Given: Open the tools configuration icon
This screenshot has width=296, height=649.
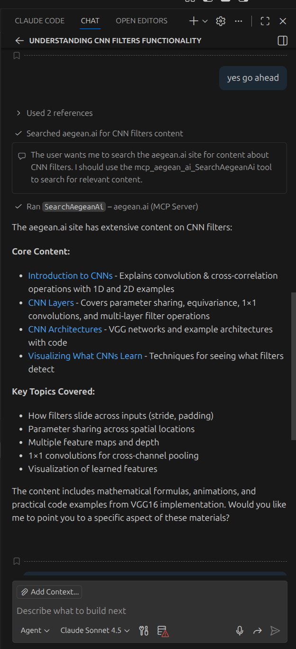Looking at the screenshot, I should click(143, 630).
